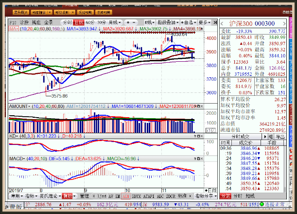Open help for MACD indicator
The height and width of the screenshot is (214, 297).
(195, 159)
